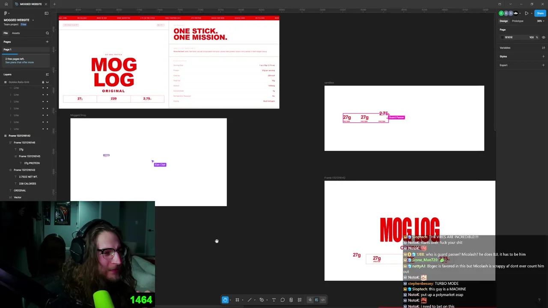Switch to the Design tab
548x308 pixels.
point(504,21)
